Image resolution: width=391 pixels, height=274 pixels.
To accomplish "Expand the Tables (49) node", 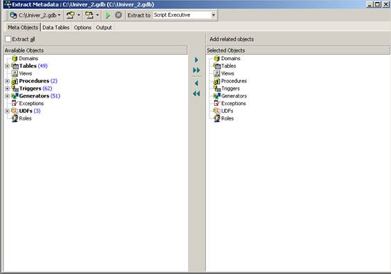I will (7, 66).
